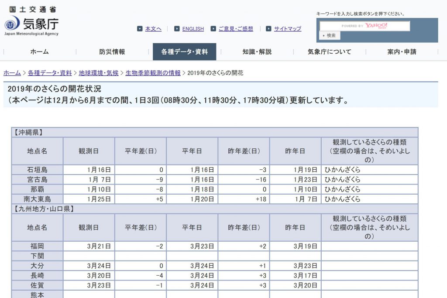
Task: Select the 石垣島 row name
Action: 38,170
